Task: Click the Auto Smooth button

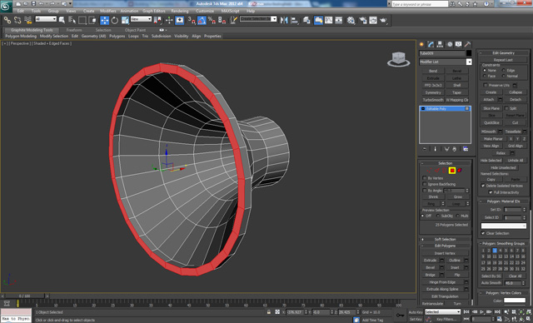Action: (491, 283)
